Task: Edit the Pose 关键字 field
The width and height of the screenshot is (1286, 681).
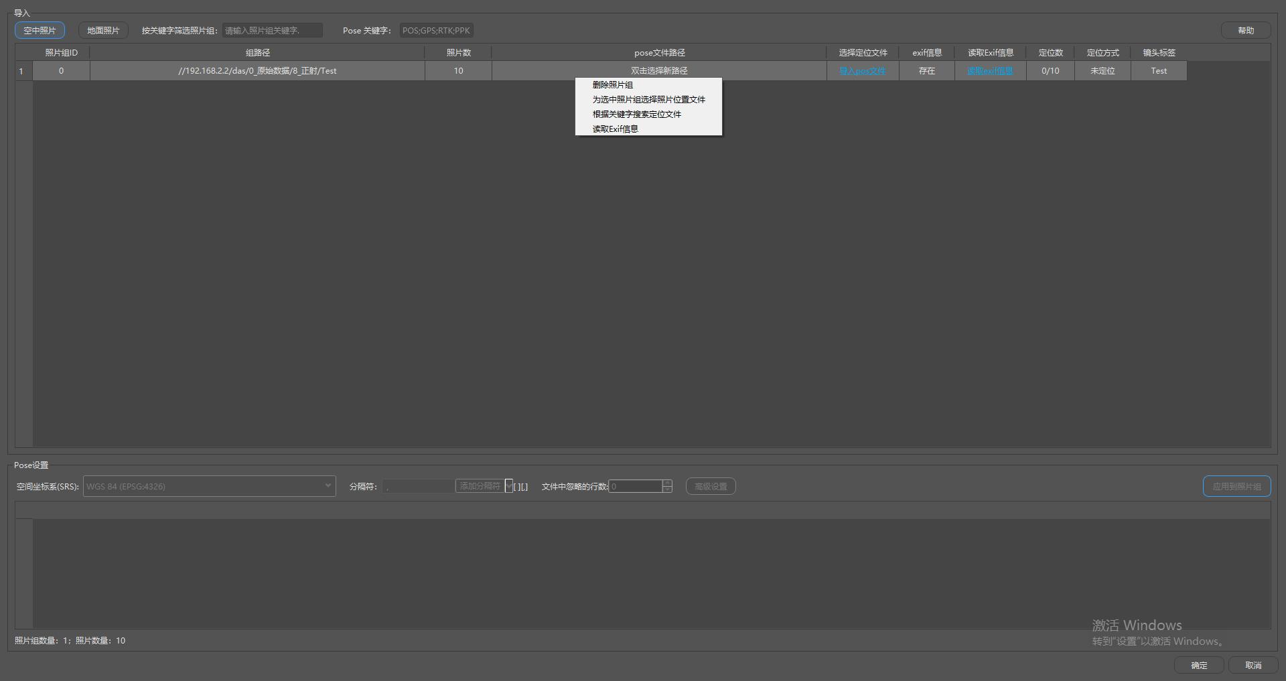Action: (437, 30)
